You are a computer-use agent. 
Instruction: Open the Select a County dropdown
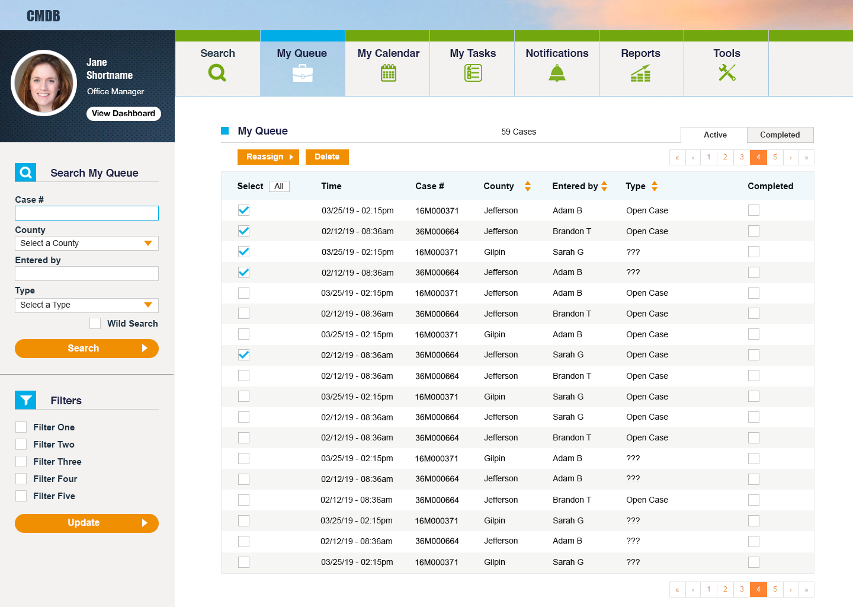(86, 243)
